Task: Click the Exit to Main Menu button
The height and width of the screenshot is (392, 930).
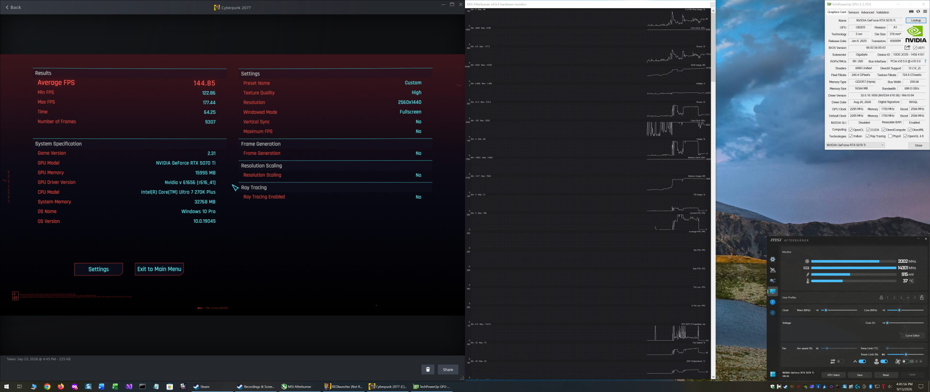Action: [x=159, y=269]
